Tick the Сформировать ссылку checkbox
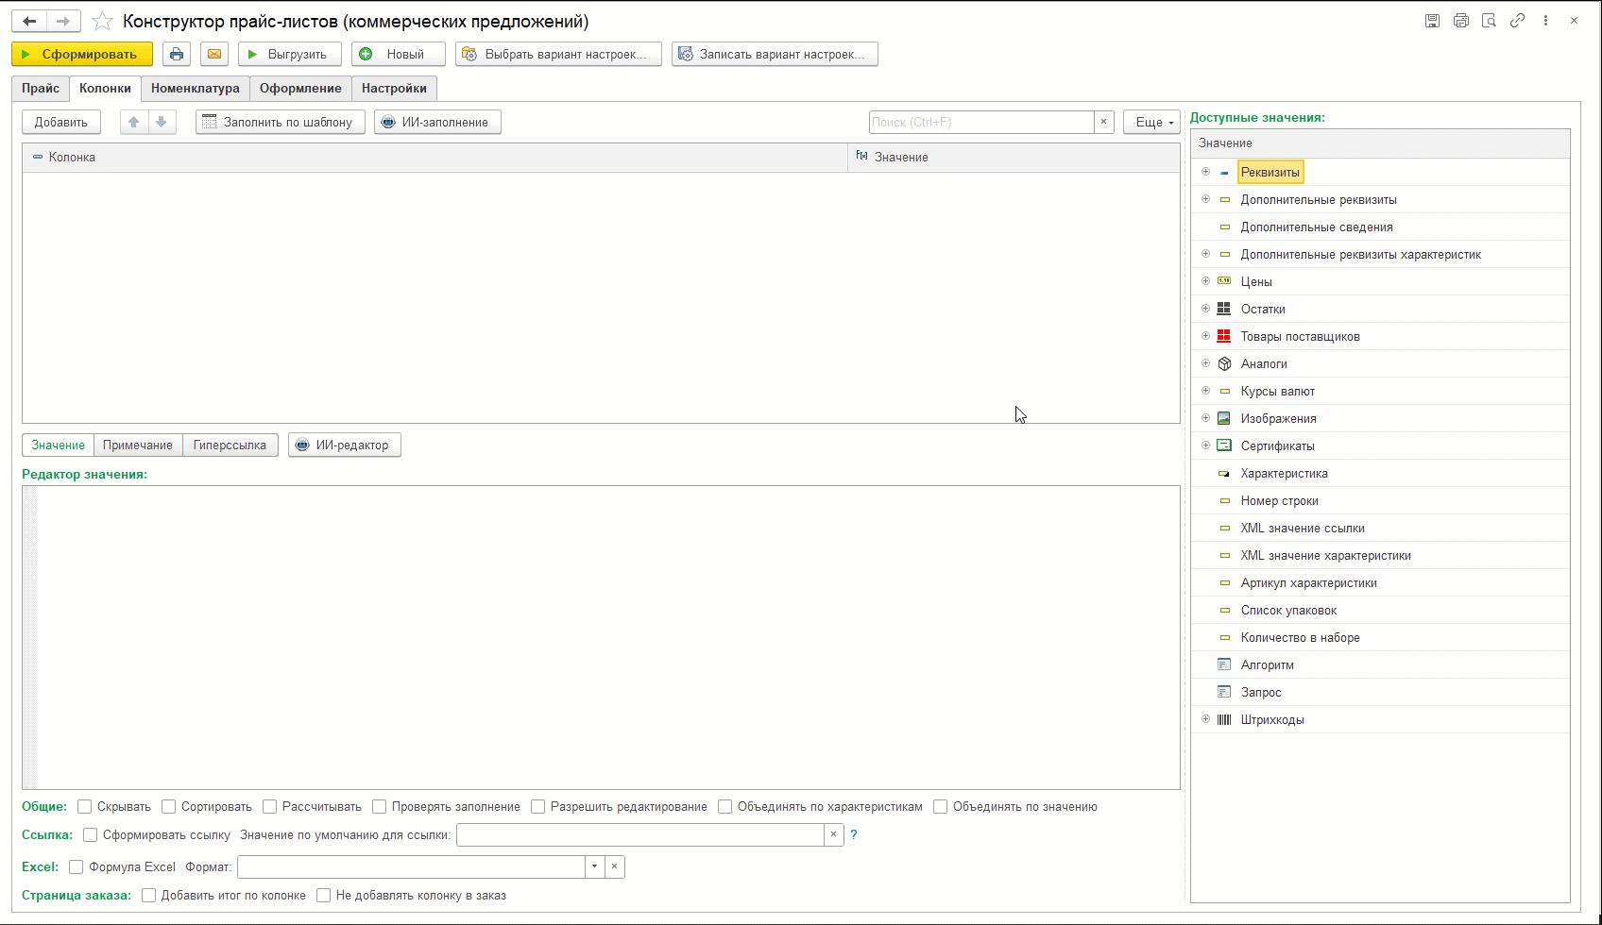 [x=91, y=834]
